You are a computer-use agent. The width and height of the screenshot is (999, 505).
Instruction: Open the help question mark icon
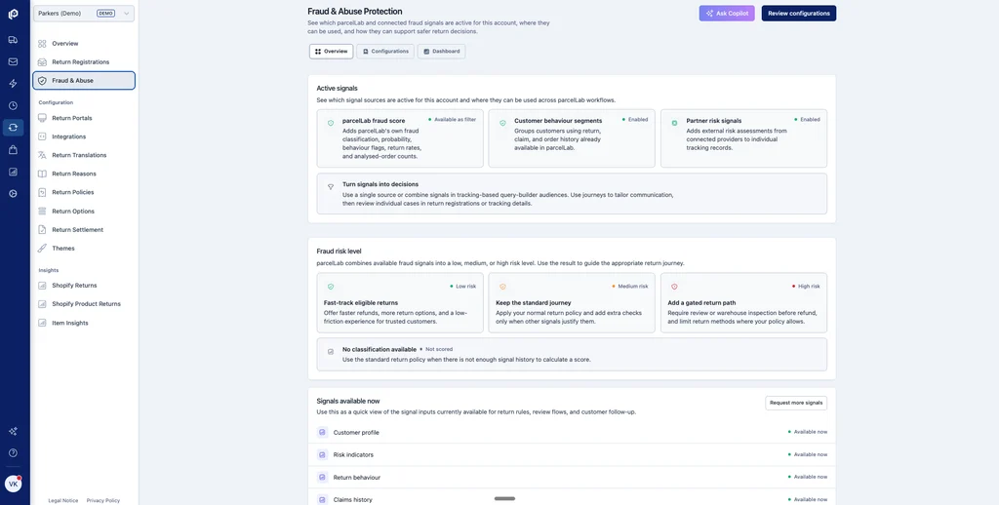tap(13, 452)
